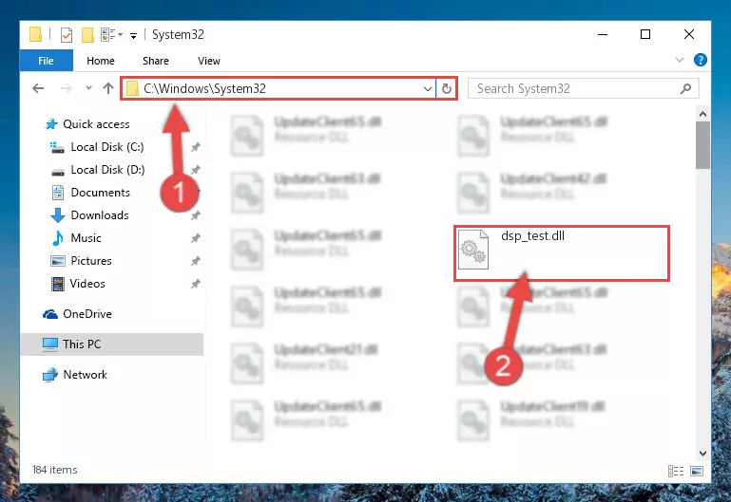
Task: Go back with the left arrow
Action: click(38, 88)
